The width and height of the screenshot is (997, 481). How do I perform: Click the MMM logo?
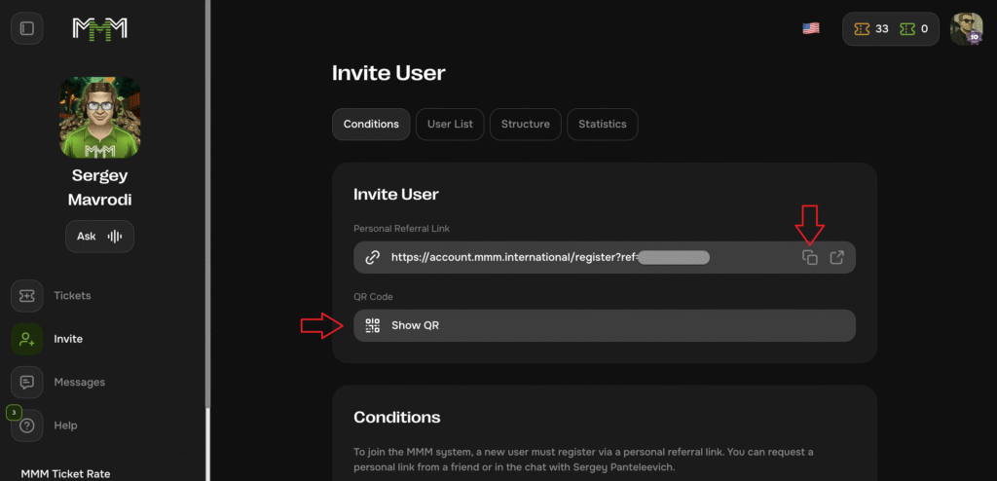(x=99, y=28)
